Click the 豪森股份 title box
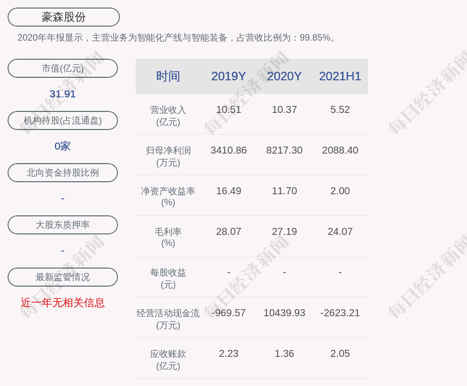This screenshot has height=386, width=467. pos(63,17)
